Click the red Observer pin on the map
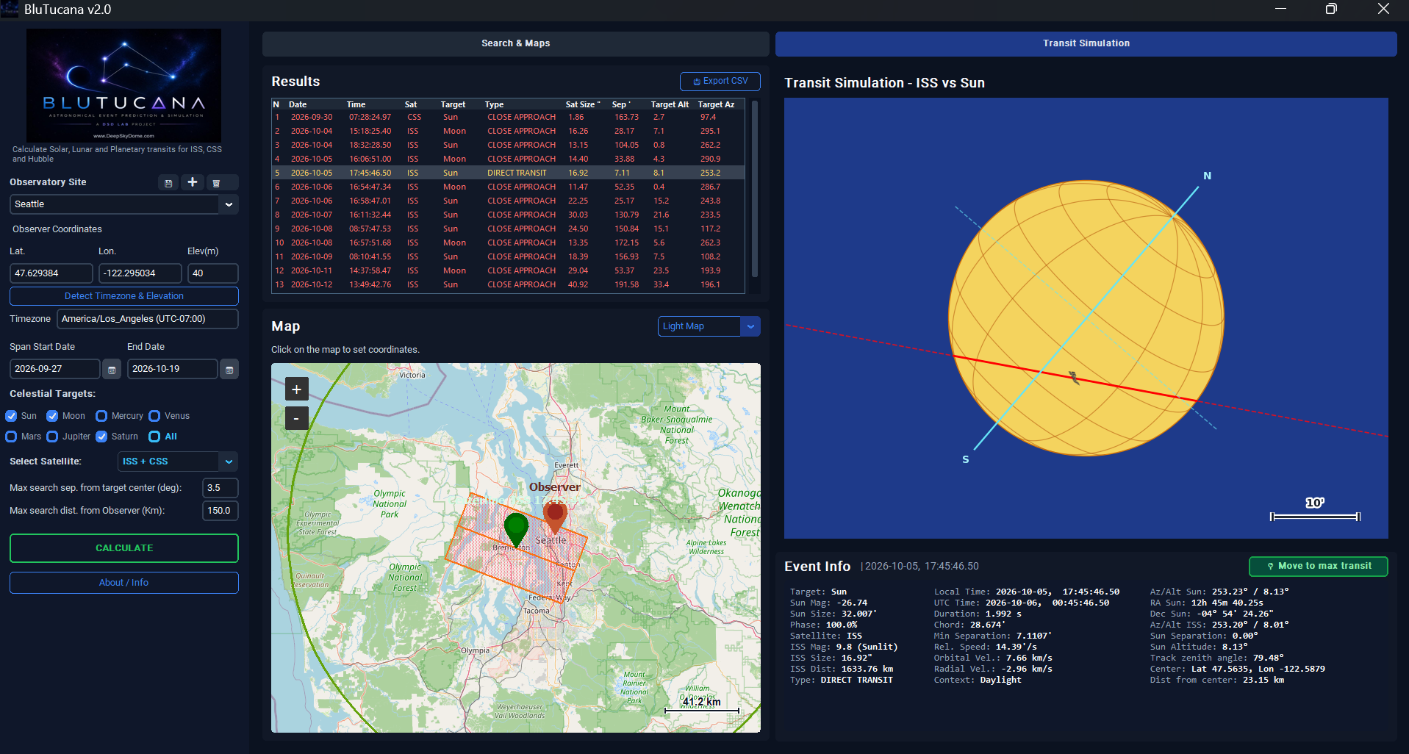 tap(555, 516)
